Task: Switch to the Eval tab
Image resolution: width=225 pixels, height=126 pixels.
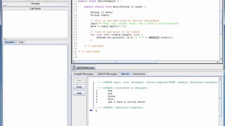Action: [21, 42]
